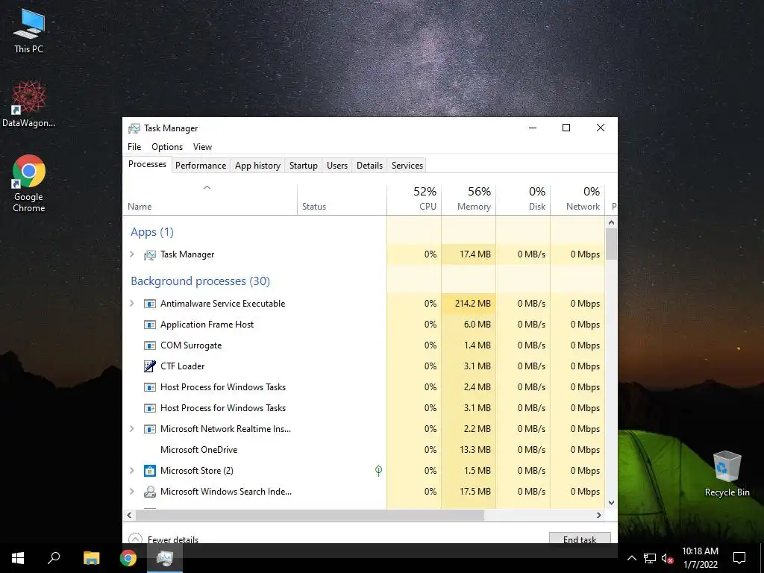
Task: Open Chrome from the taskbar
Action: 128,558
